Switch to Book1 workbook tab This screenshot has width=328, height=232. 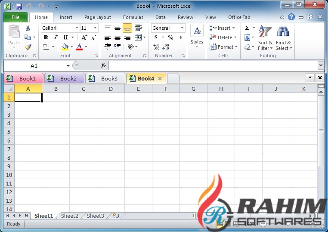[x=23, y=78]
